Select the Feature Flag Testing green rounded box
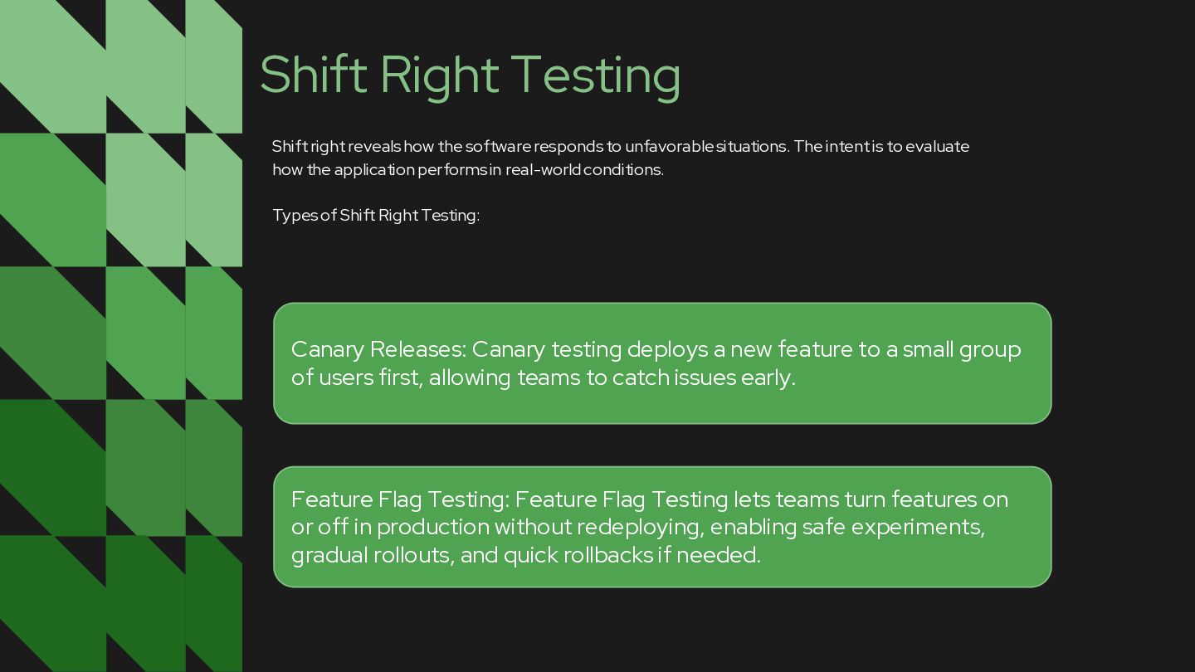1195x672 pixels. point(662,527)
